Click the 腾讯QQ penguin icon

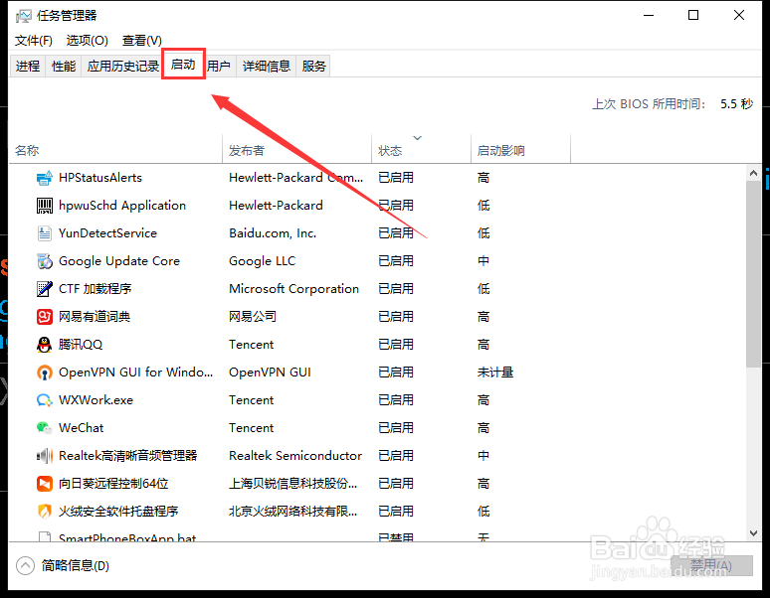[44, 345]
